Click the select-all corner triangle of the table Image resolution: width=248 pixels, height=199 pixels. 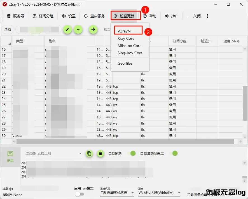click(9, 44)
